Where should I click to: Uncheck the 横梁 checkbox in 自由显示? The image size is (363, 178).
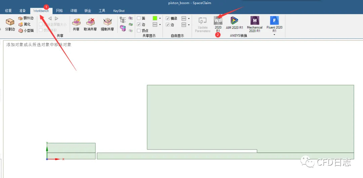pyautogui.click(x=168, y=18)
